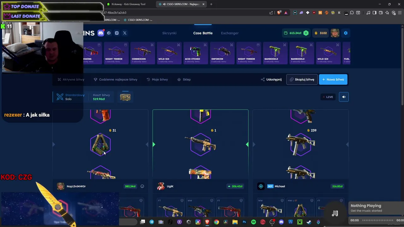Click the shield icon on UgiK's WW item
Viewport: 404px width, 227px height.
pos(211,201)
